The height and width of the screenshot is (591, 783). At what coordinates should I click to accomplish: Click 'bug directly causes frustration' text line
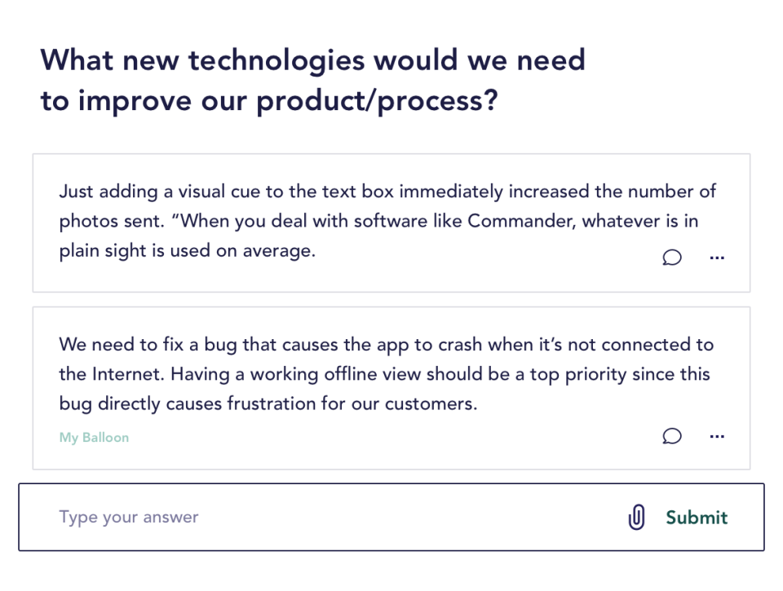pyautogui.click(x=268, y=404)
